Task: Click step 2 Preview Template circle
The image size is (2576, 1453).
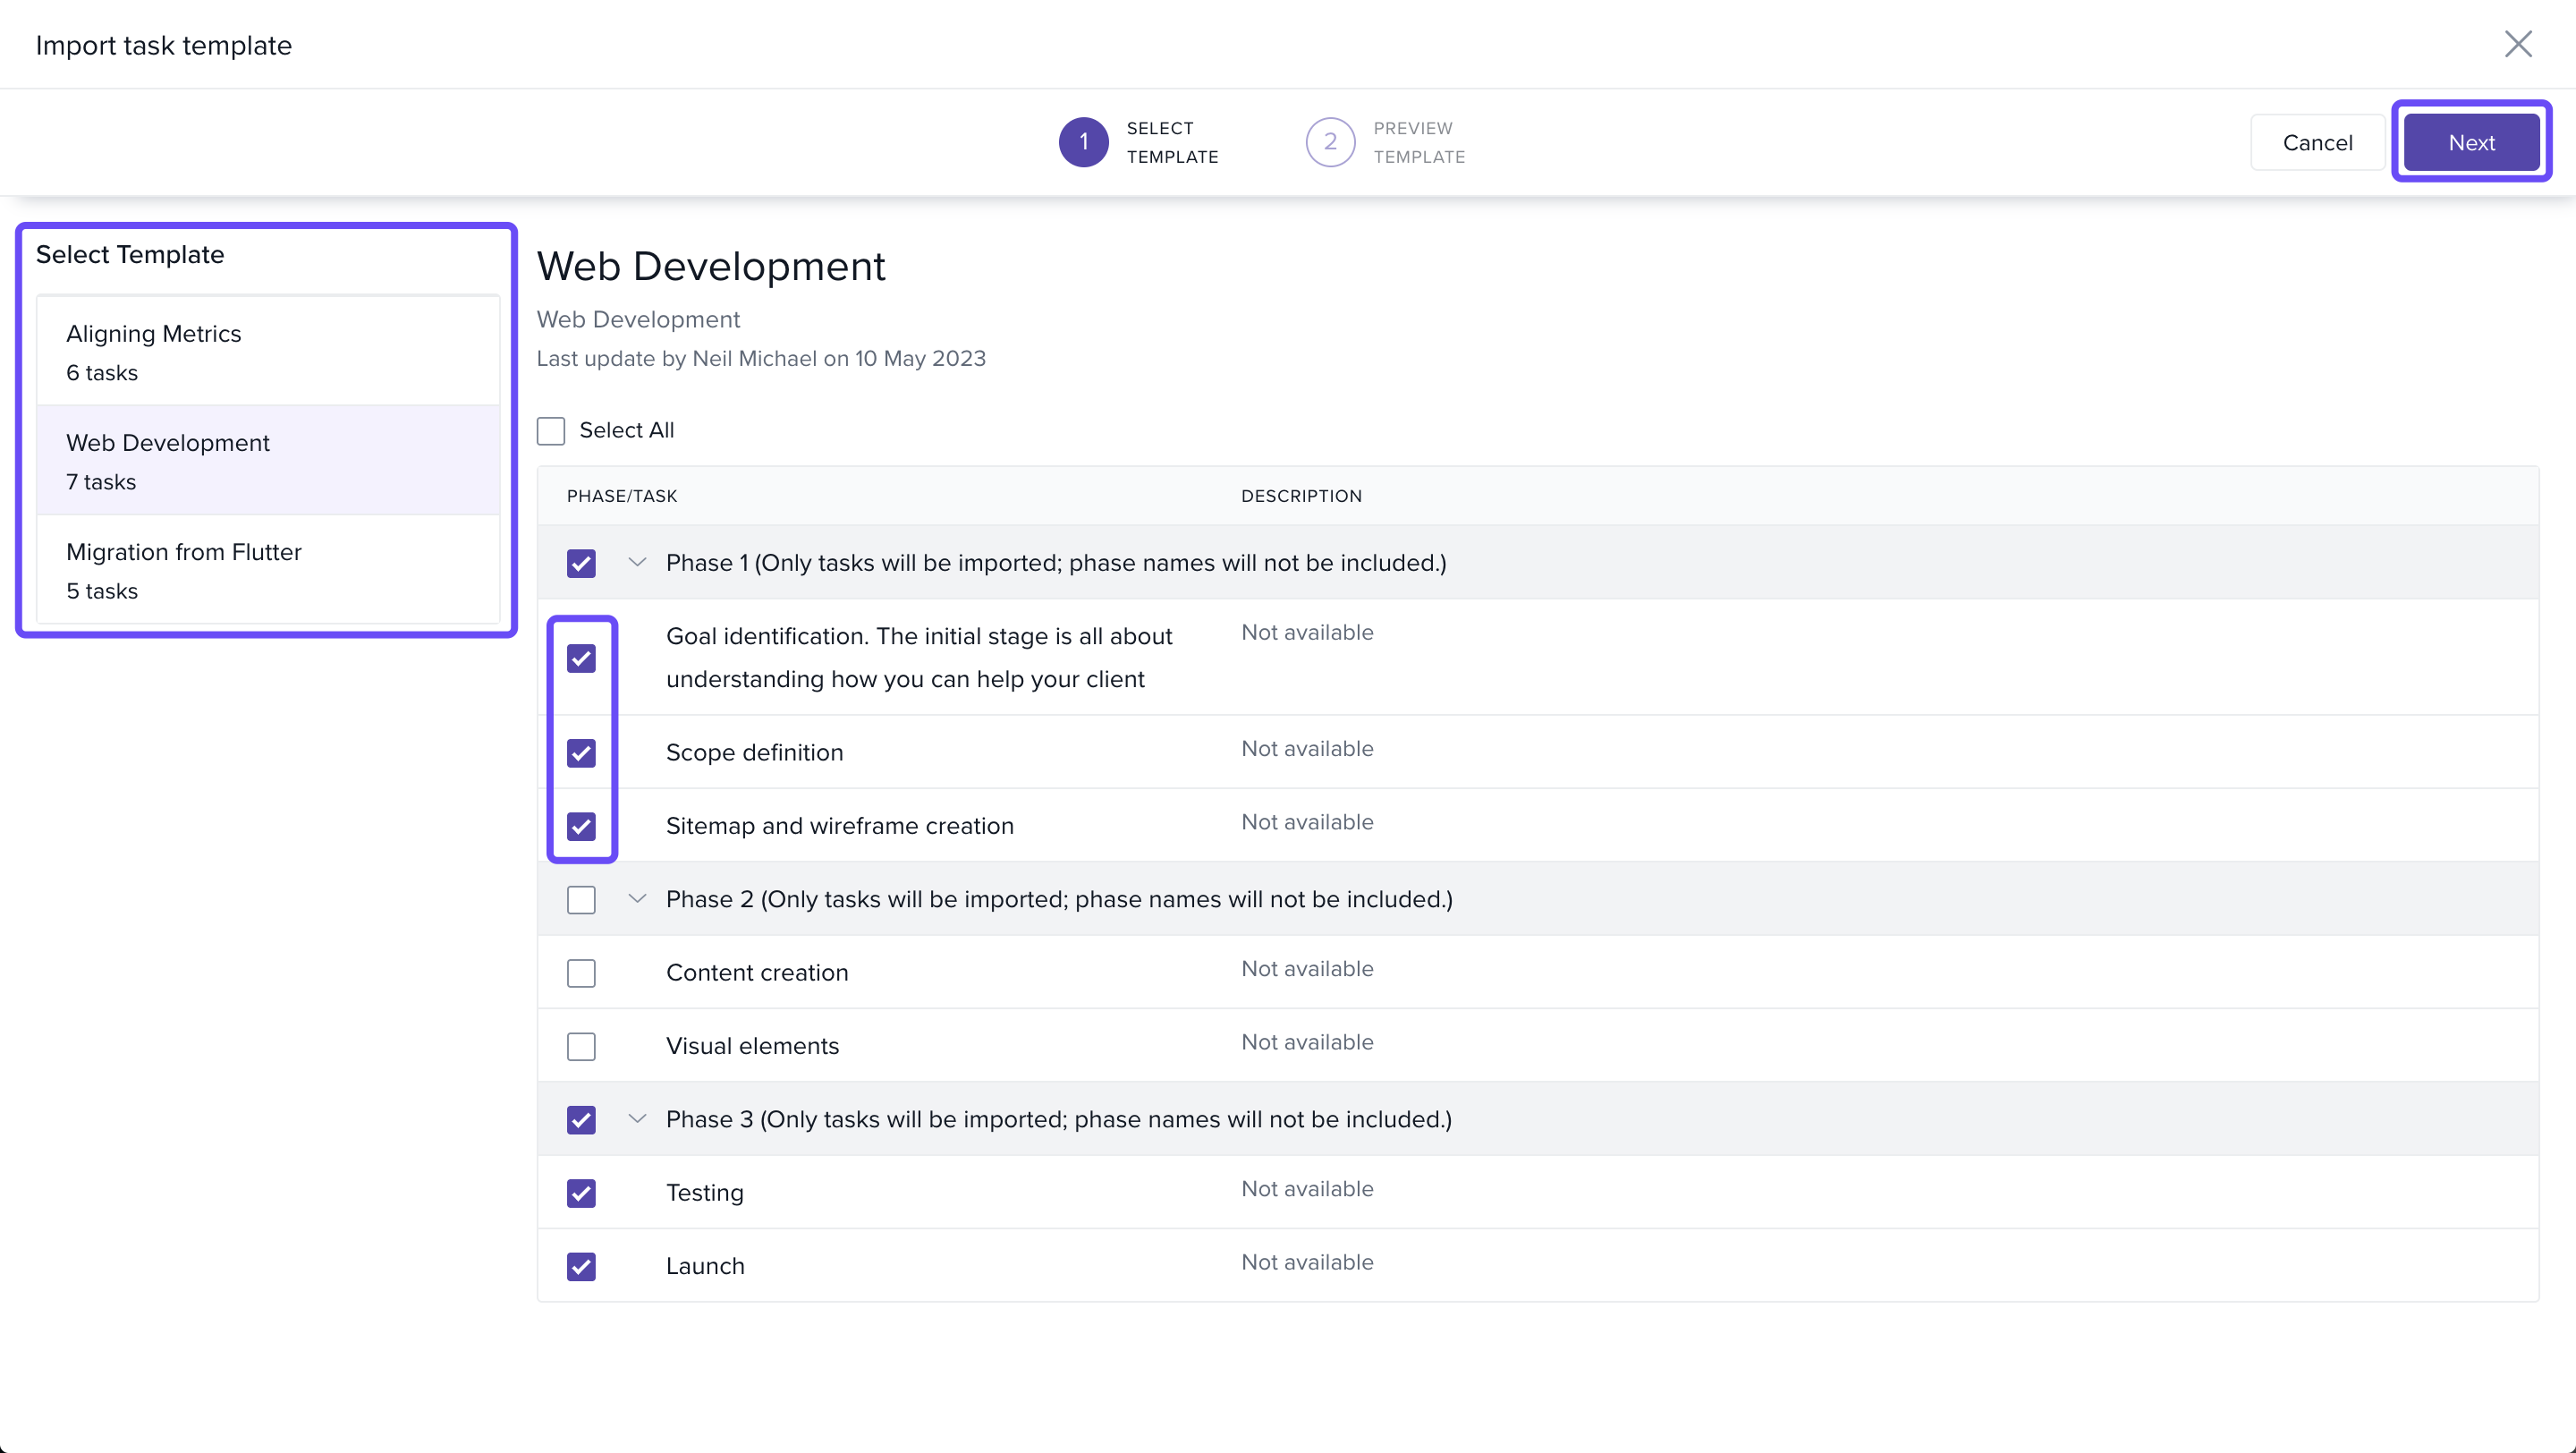Action: pyautogui.click(x=1329, y=142)
